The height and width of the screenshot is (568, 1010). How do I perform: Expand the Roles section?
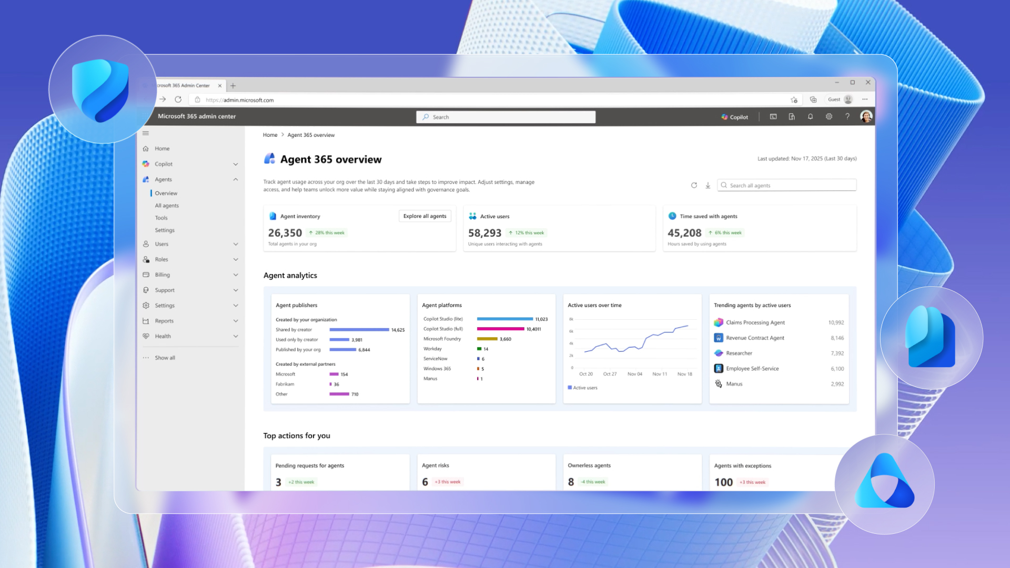point(235,259)
